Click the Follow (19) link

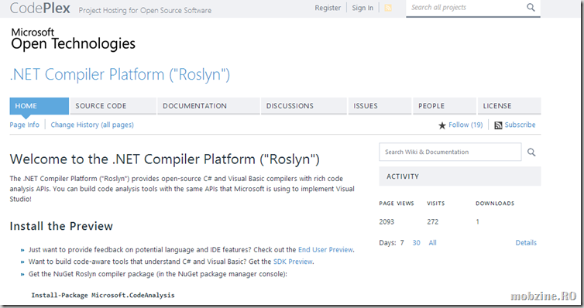point(465,125)
